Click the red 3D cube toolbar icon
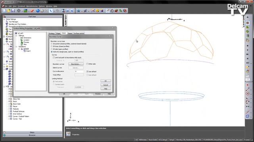The width and height of the screenshot is (254, 142). pyautogui.click(x=125, y=11)
